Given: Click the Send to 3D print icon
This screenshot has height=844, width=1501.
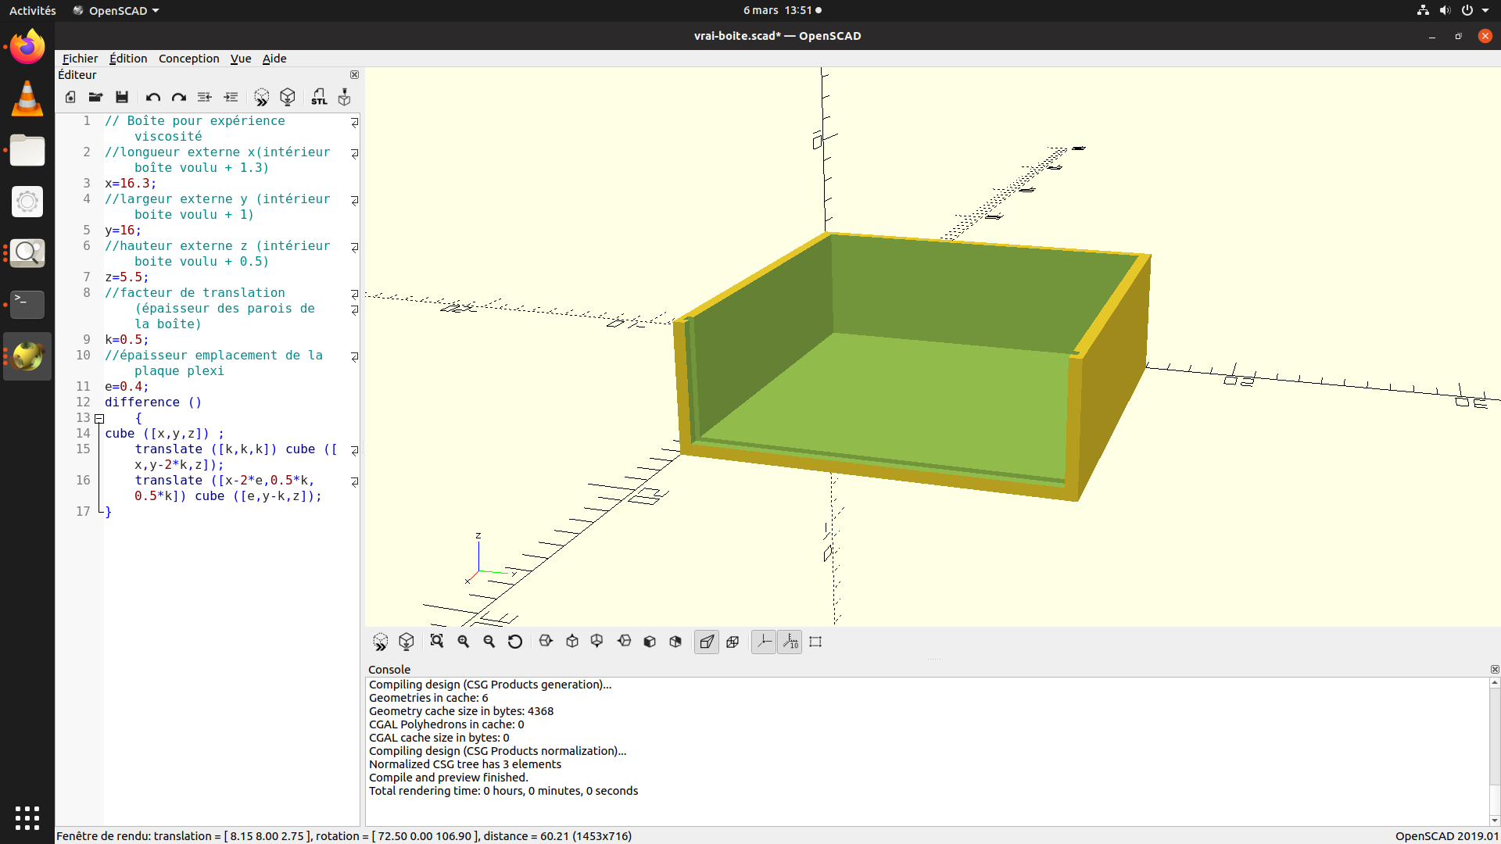Looking at the screenshot, I should pyautogui.click(x=344, y=97).
